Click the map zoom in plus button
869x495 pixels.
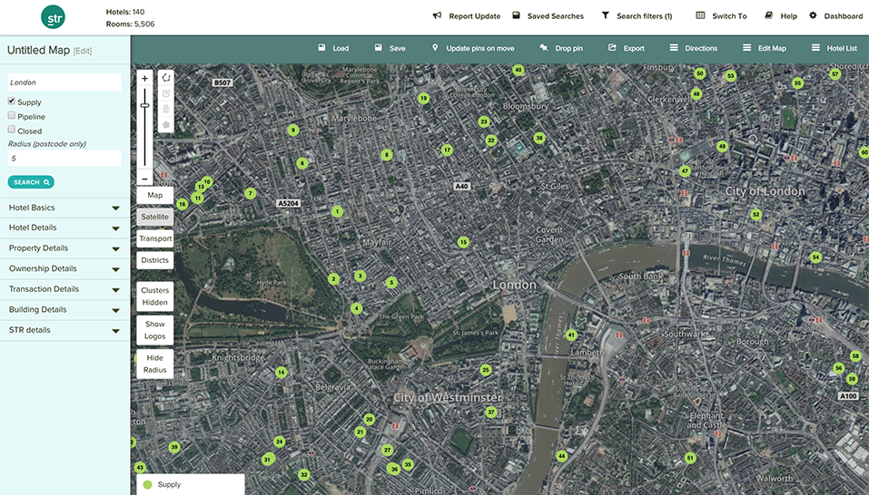(144, 79)
